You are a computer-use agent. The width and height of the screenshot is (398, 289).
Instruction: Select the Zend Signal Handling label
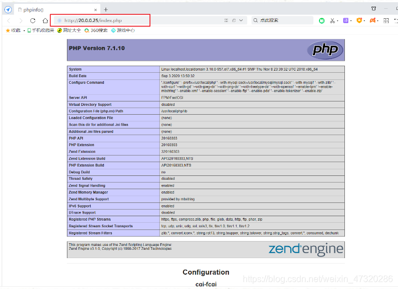click(87, 185)
